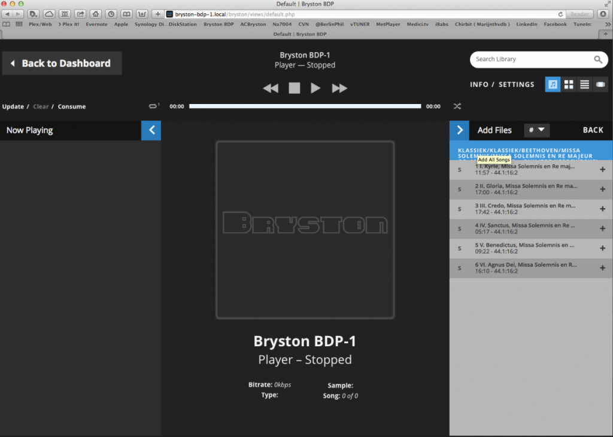Switch to the lined list view
Image resolution: width=613 pixels, height=437 pixels.
pos(584,84)
